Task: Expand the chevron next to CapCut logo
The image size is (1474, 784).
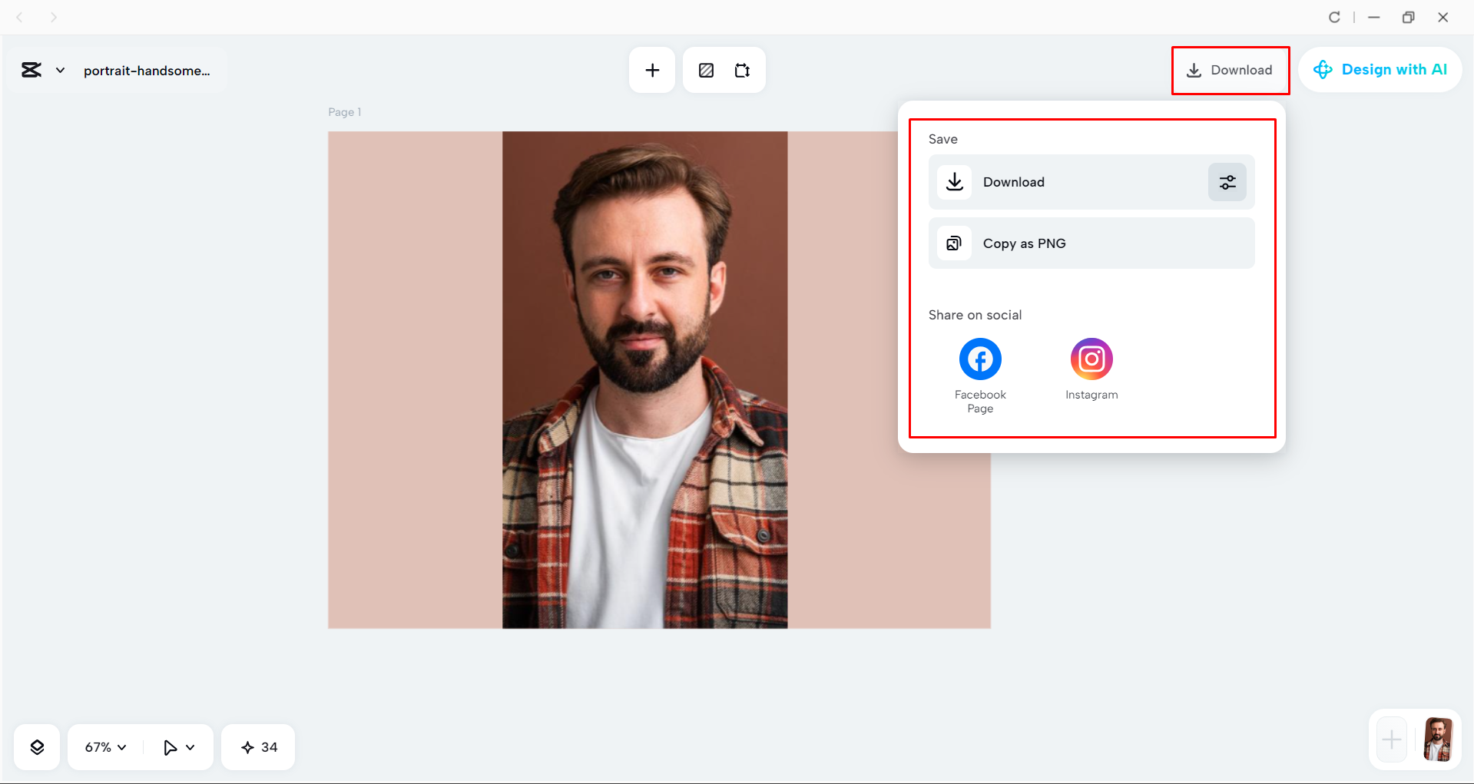Action: (61, 69)
